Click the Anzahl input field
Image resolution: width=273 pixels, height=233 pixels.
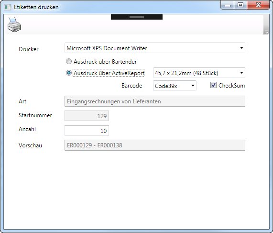(x=87, y=131)
